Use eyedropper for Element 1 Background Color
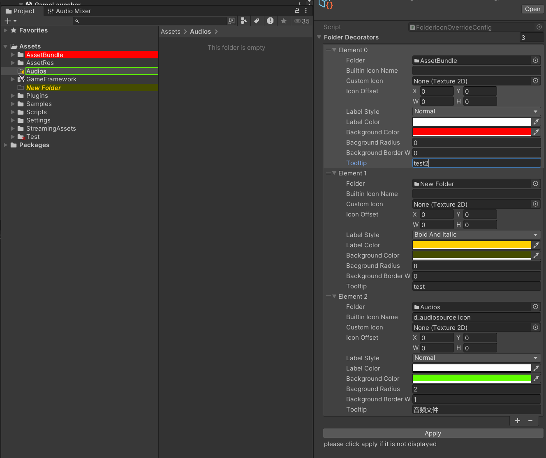This screenshot has width=546, height=458. pyautogui.click(x=536, y=255)
